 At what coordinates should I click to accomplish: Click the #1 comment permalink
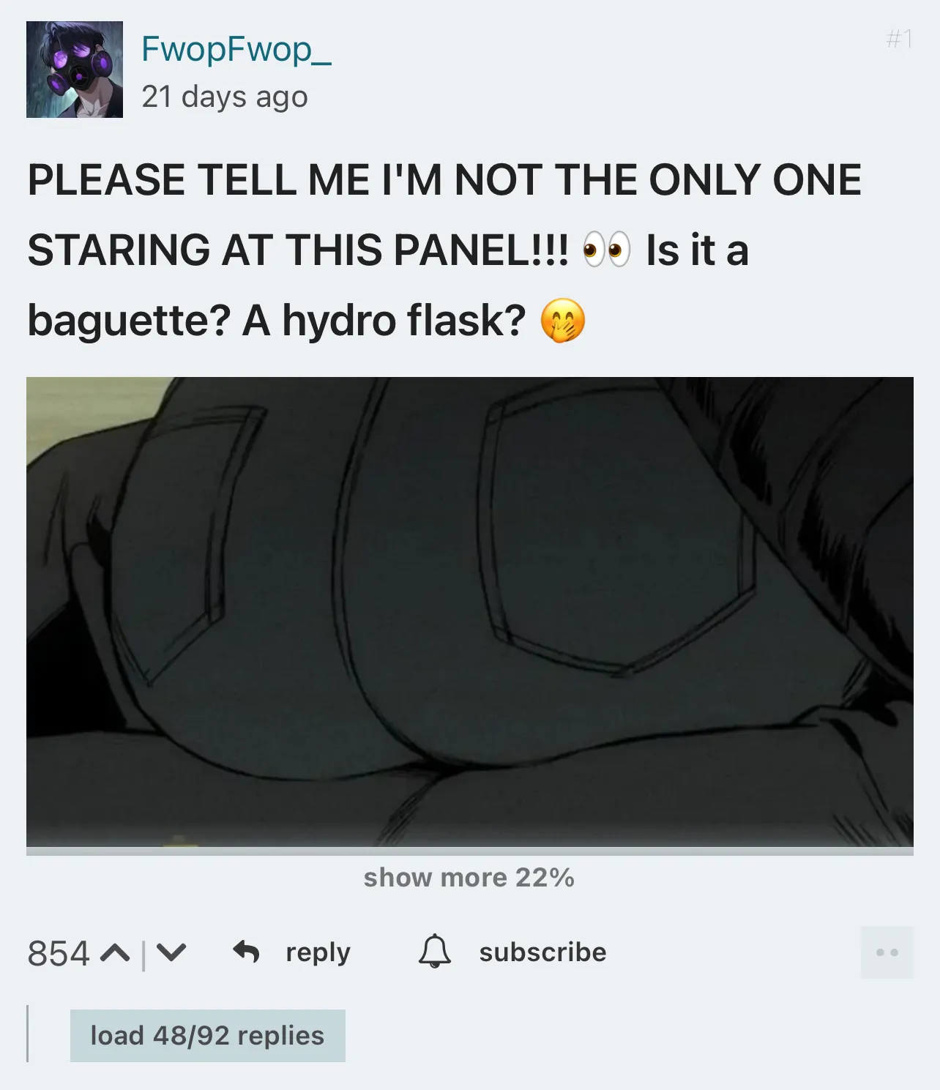pyautogui.click(x=900, y=39)
